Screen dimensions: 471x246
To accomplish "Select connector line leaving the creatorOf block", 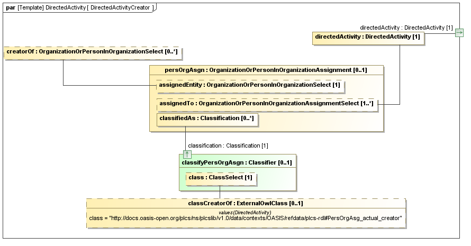I will pyautogui.click(x=63, y=71).
